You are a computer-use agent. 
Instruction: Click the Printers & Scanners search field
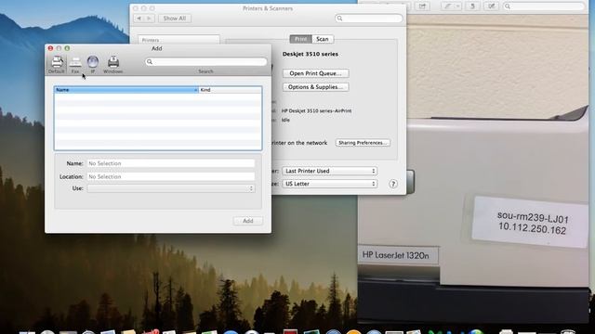[368, 19]
